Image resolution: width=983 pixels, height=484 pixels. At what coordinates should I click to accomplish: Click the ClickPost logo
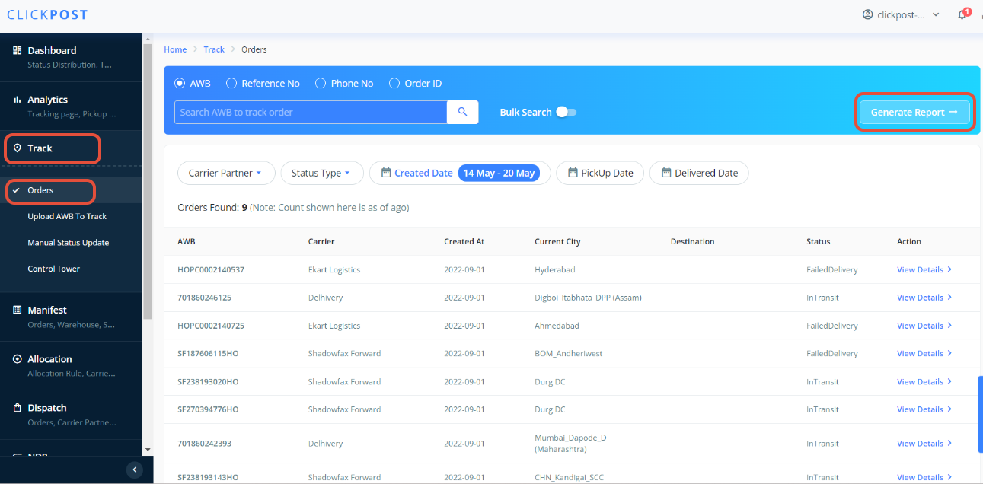(47, 14)
